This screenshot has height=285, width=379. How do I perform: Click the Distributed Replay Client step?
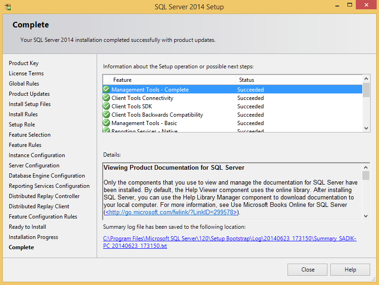39,206
